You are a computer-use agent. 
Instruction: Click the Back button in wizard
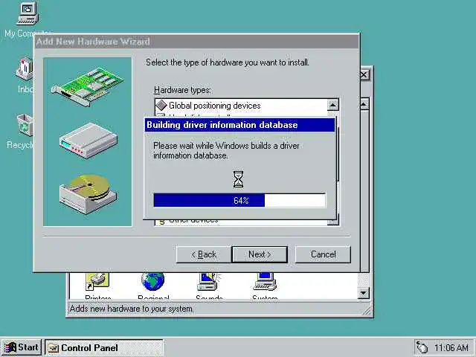pyautogui.click(x=204, y=254)
